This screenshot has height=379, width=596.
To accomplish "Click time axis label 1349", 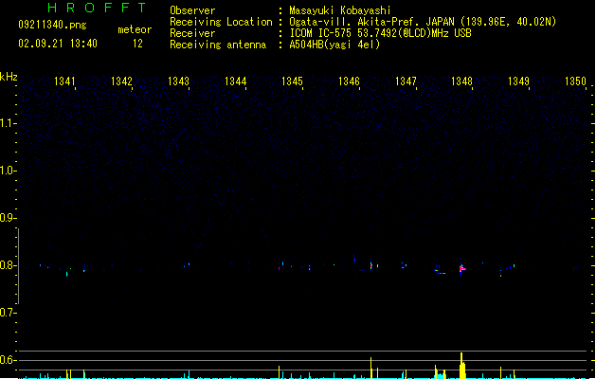I will [519, 81].
